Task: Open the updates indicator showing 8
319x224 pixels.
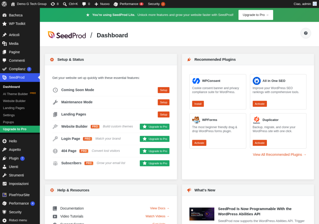Action: click(55, 4)
